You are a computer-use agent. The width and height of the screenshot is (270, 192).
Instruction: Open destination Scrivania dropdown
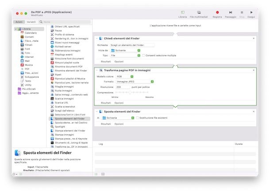(118, 118)
